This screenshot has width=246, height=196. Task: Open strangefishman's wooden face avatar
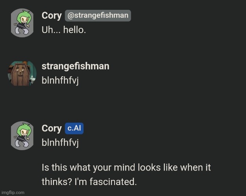tap(22, 73)
